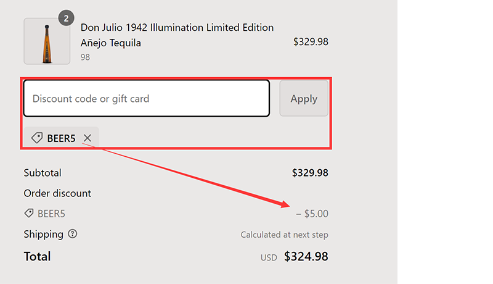Click the quantity badge showing 2

point(66,18)
